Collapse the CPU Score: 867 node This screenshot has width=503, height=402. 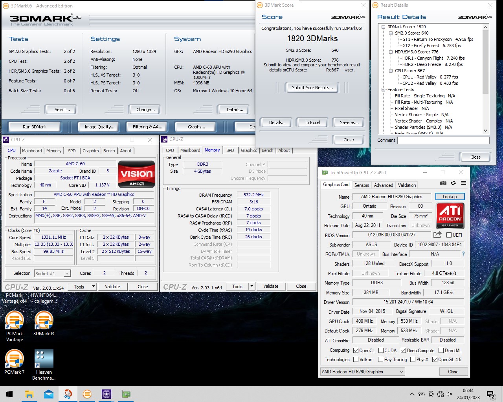point(391,71)
